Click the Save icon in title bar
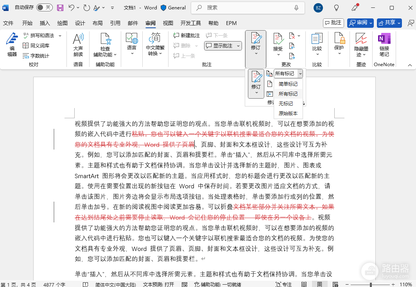416x287 pixels. [60, 8]
